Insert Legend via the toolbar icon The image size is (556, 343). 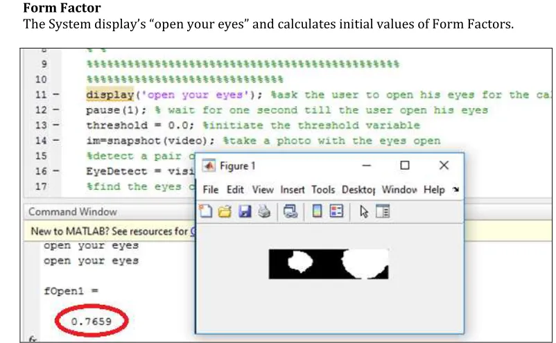(x=336, y=211)
